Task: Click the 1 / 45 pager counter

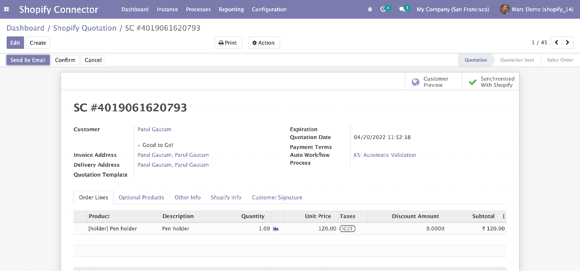Action: (x=539, y=43)
